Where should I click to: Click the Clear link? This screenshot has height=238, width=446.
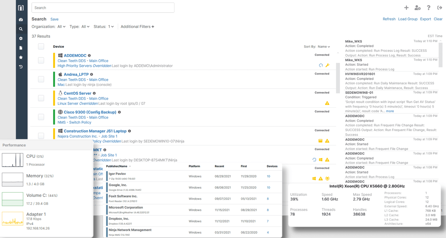click(438, 19)
